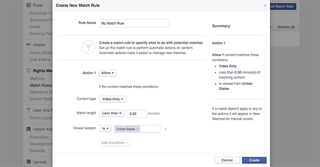Click the Cancel button
Viewport: 320px width, 167px height.
227,160
